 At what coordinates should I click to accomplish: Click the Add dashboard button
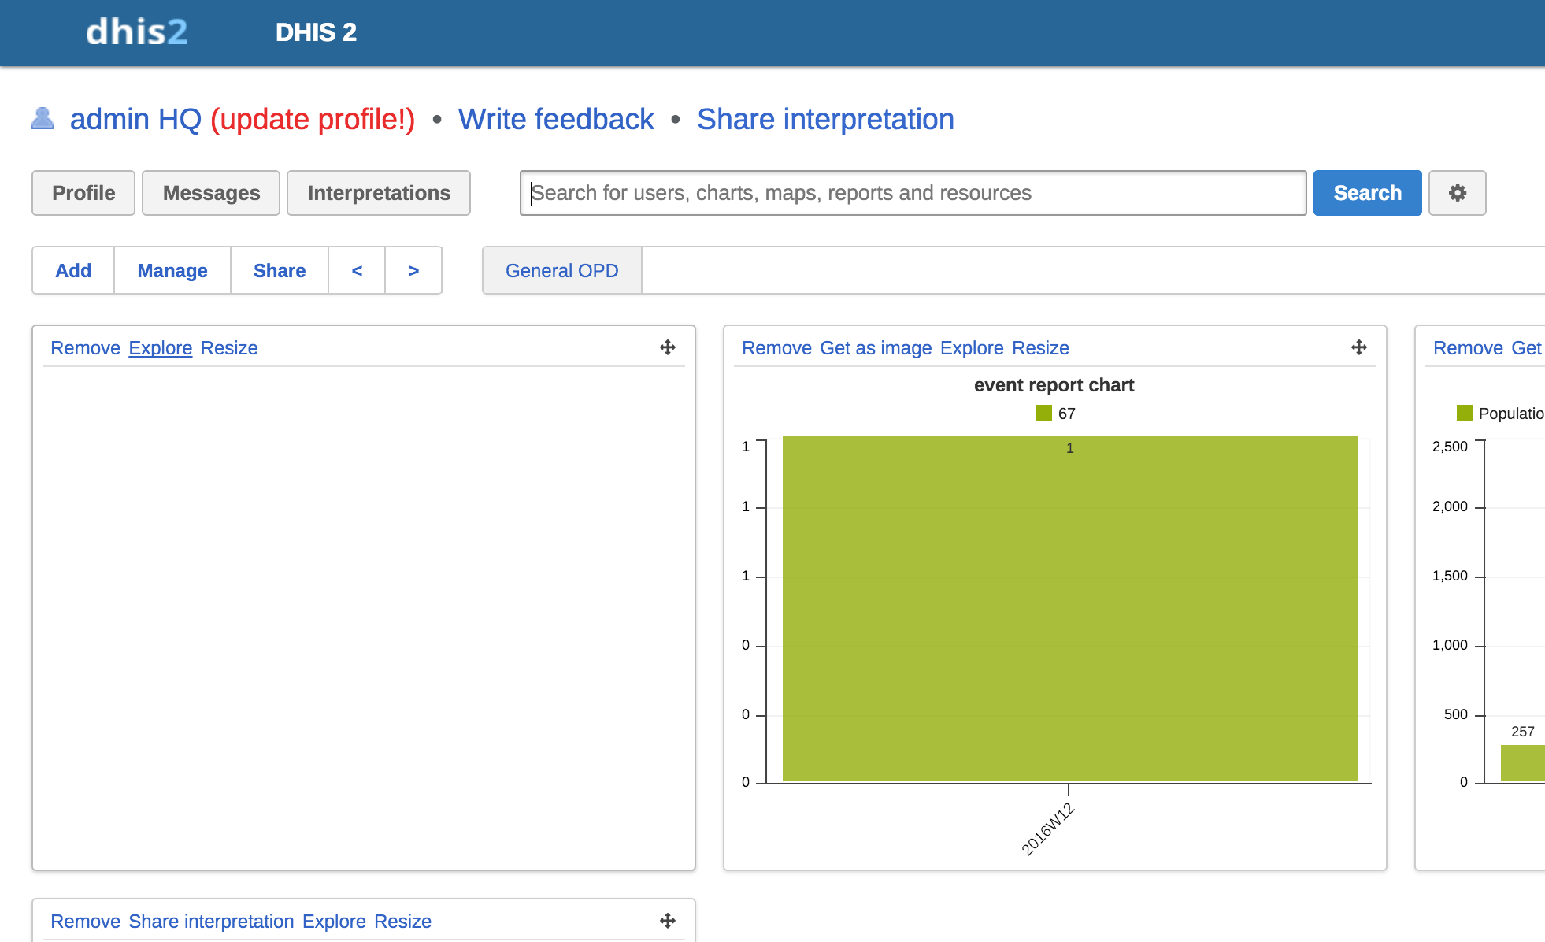pyautogui.click(x=73, y=270)
